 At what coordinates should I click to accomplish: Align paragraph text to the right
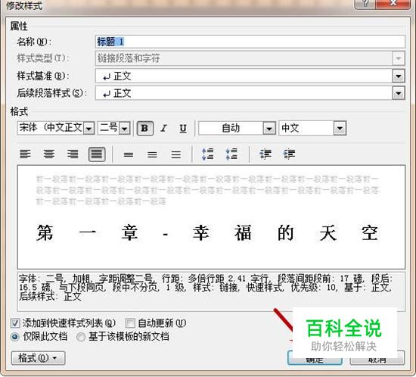click(x=73, y=154)
